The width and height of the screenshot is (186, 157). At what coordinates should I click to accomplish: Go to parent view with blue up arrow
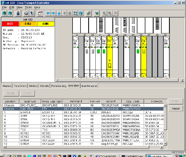pyautogui.click(x=59, y=13)
